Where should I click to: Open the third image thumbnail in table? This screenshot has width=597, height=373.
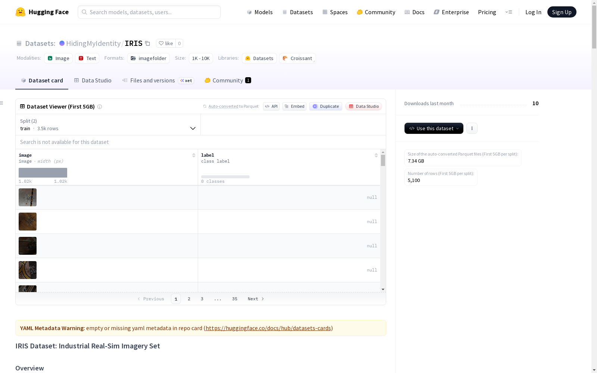pos(28,246)
